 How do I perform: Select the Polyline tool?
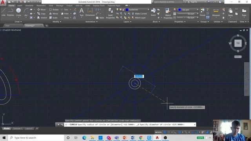(11, 12)
